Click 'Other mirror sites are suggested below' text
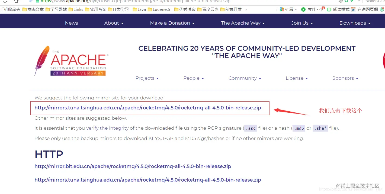385x194 pixels. [x=81, y=118]
